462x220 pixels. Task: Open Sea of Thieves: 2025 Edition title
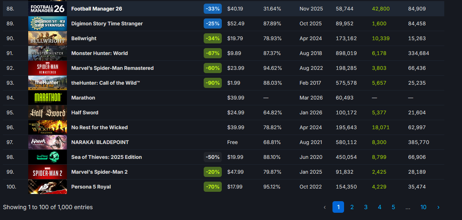107,157
